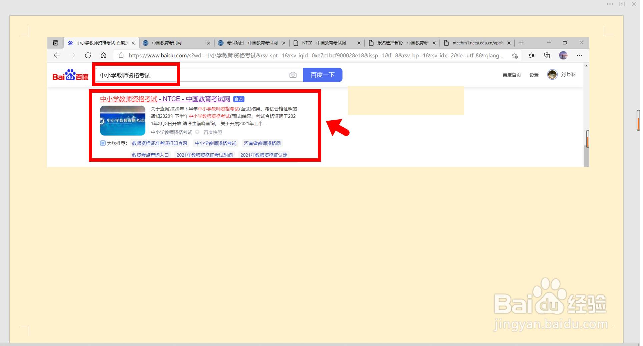The width and height of the screenshot is (643, 346).
Task: Close the ntcebm1.neea.edu.cn tab
Action: coord(509,43)
